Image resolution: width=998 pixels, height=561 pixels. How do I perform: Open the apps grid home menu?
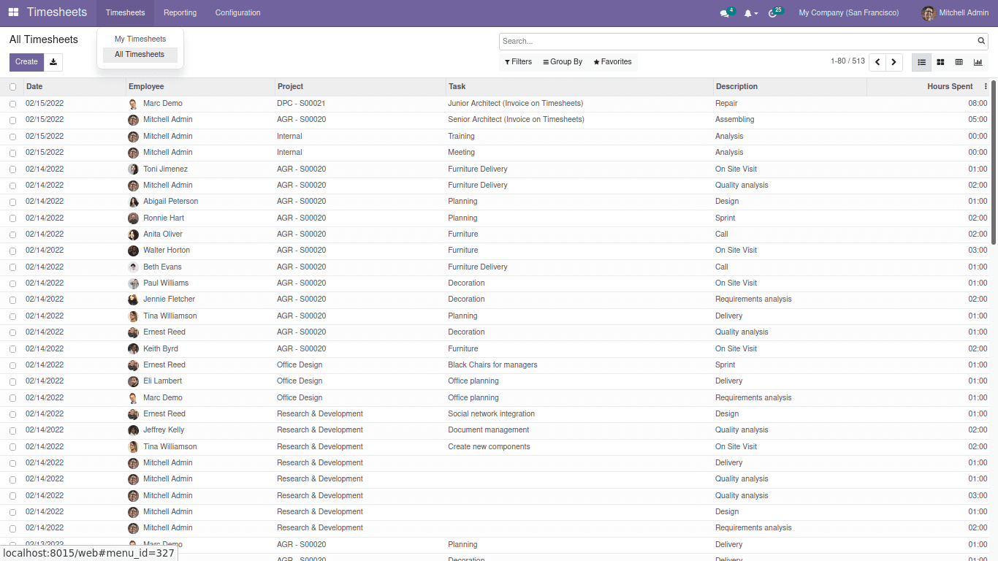[x=13, y=12]
